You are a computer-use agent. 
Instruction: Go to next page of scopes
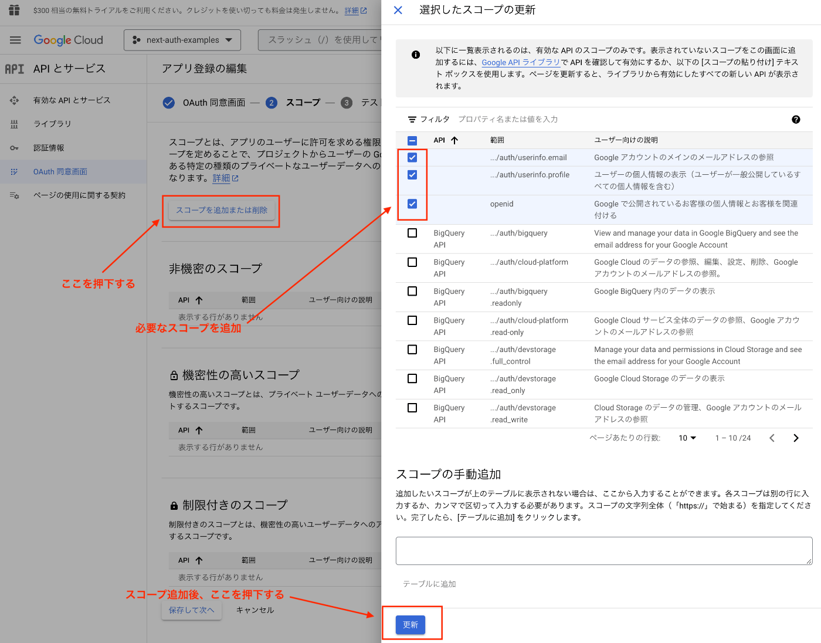tap(796, 438)
